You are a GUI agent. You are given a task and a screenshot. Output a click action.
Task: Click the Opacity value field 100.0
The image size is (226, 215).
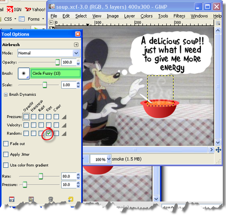(69, 62)
